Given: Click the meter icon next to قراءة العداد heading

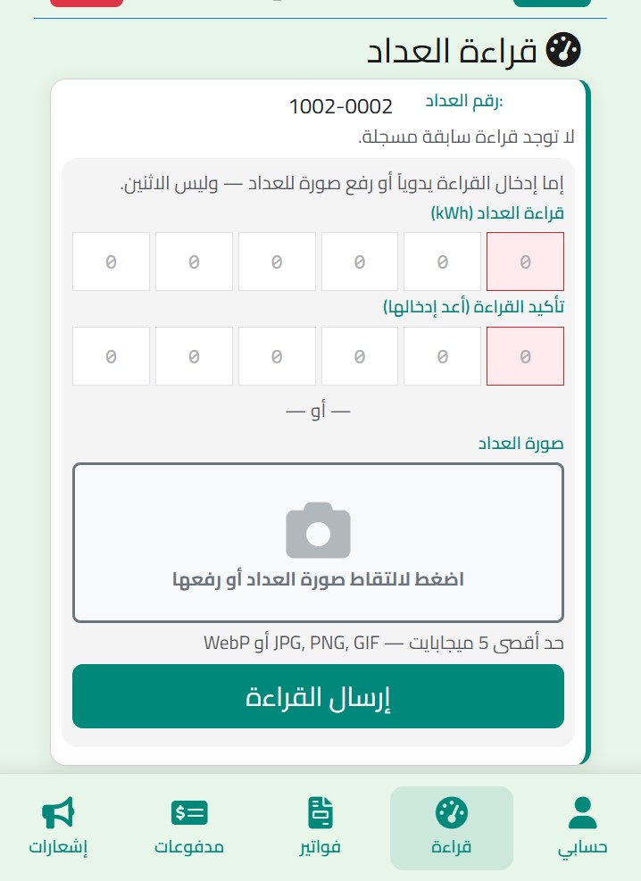Looking at the screenshot, I should [x=563, y=50].
